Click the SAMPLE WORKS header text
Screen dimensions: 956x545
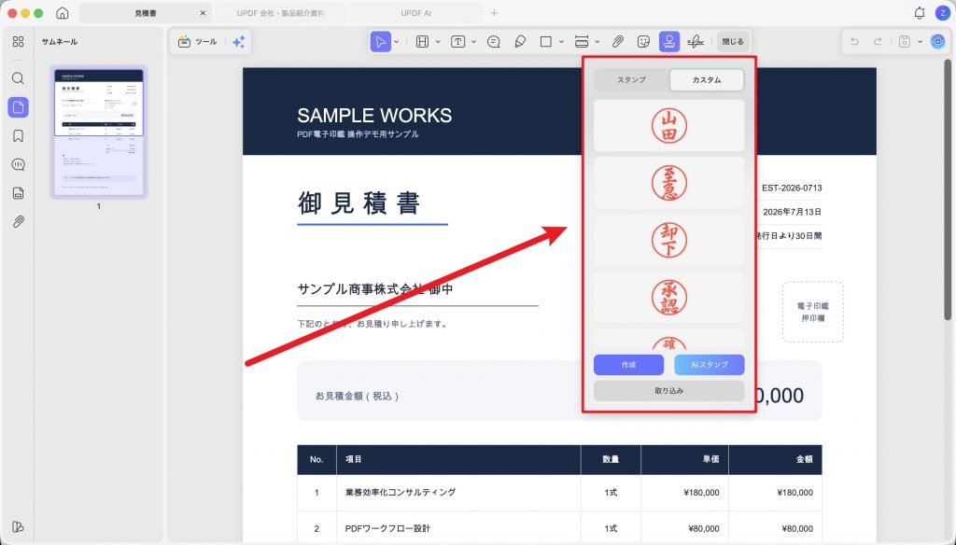click(374, 115)
